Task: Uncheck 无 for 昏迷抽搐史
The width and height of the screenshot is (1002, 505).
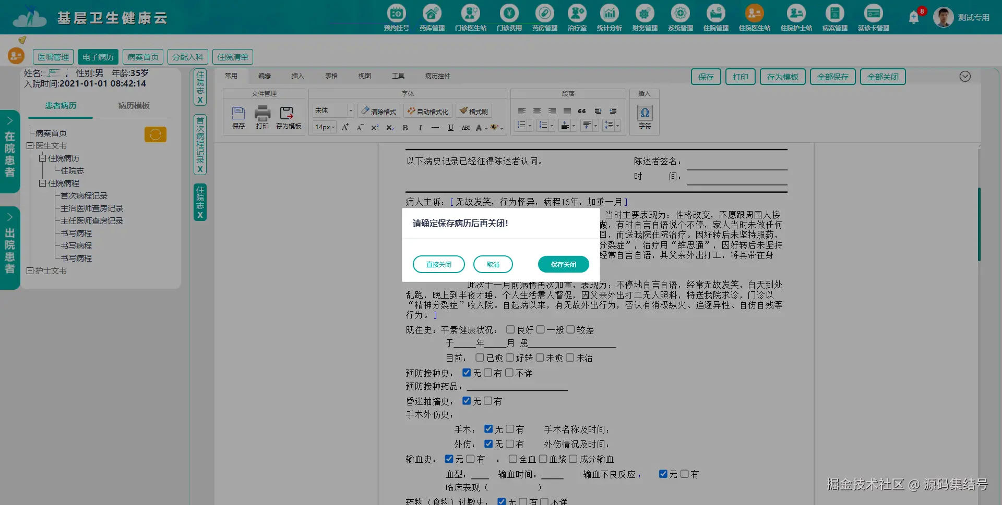Action: [467, 401]
